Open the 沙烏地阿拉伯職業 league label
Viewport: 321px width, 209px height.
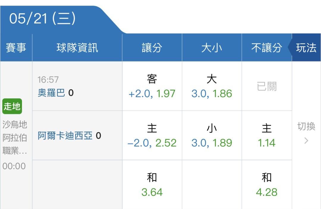(15, 138)
